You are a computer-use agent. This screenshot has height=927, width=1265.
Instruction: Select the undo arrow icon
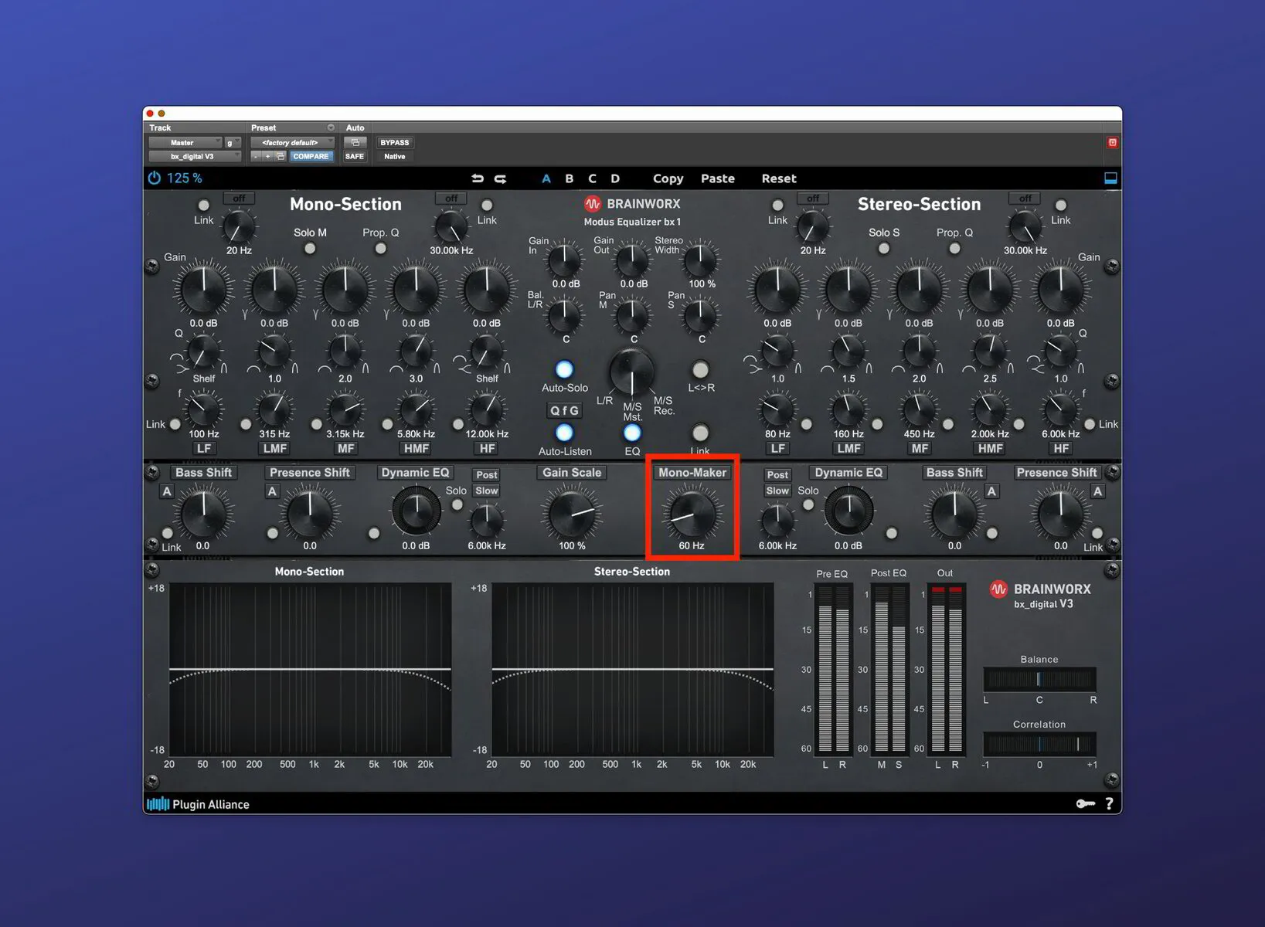click(478, 178)
